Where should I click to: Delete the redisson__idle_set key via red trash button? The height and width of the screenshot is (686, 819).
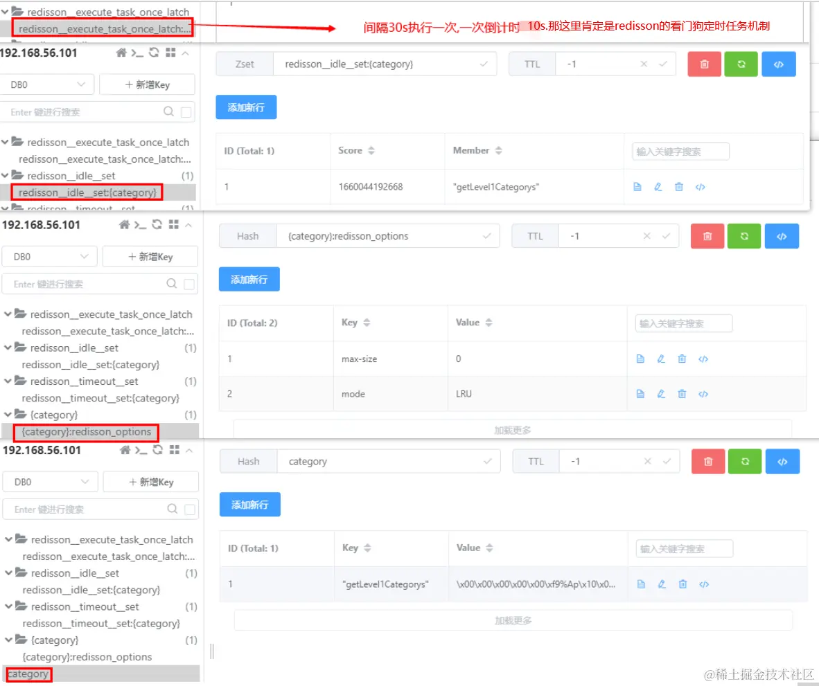click(704, 64)
